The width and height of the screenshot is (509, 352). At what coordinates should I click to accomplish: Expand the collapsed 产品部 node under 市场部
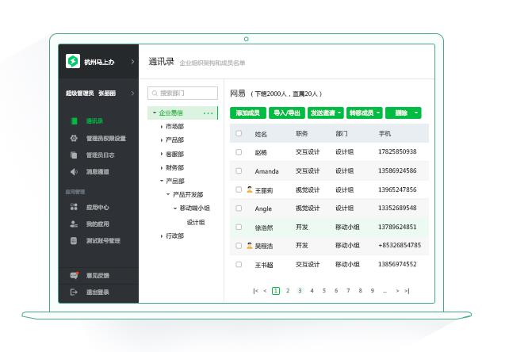click(x=161, y=140)
